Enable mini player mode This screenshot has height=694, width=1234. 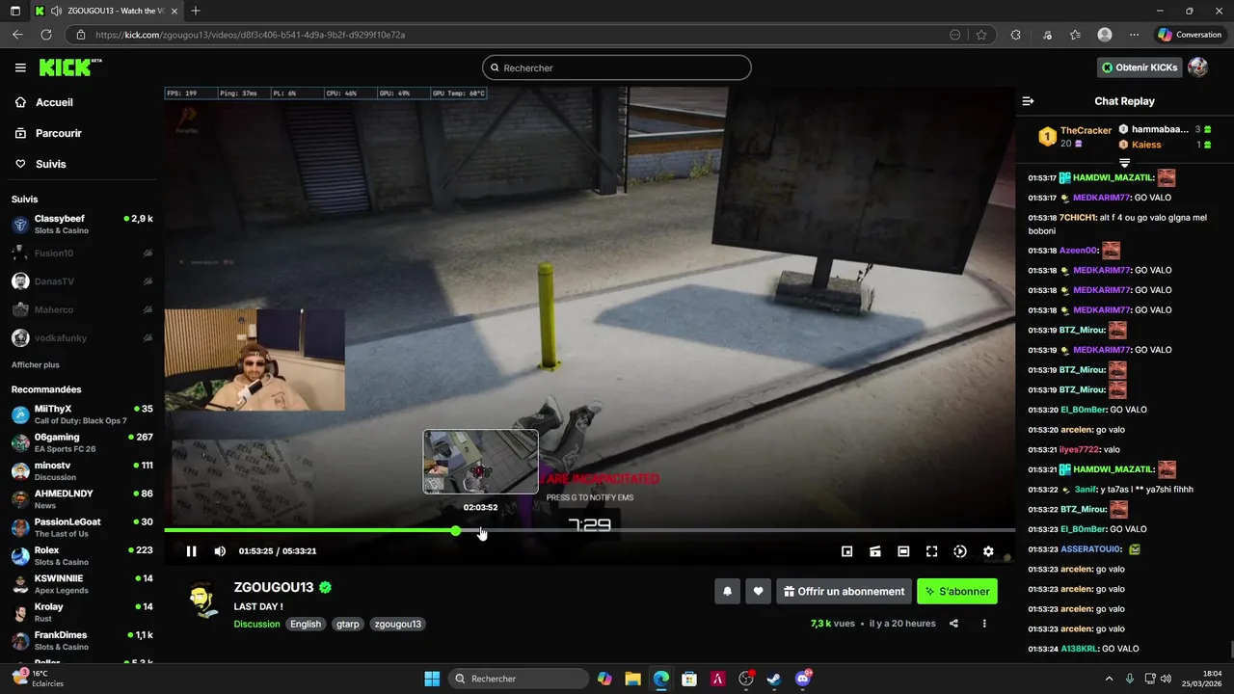tap(846, 551)
